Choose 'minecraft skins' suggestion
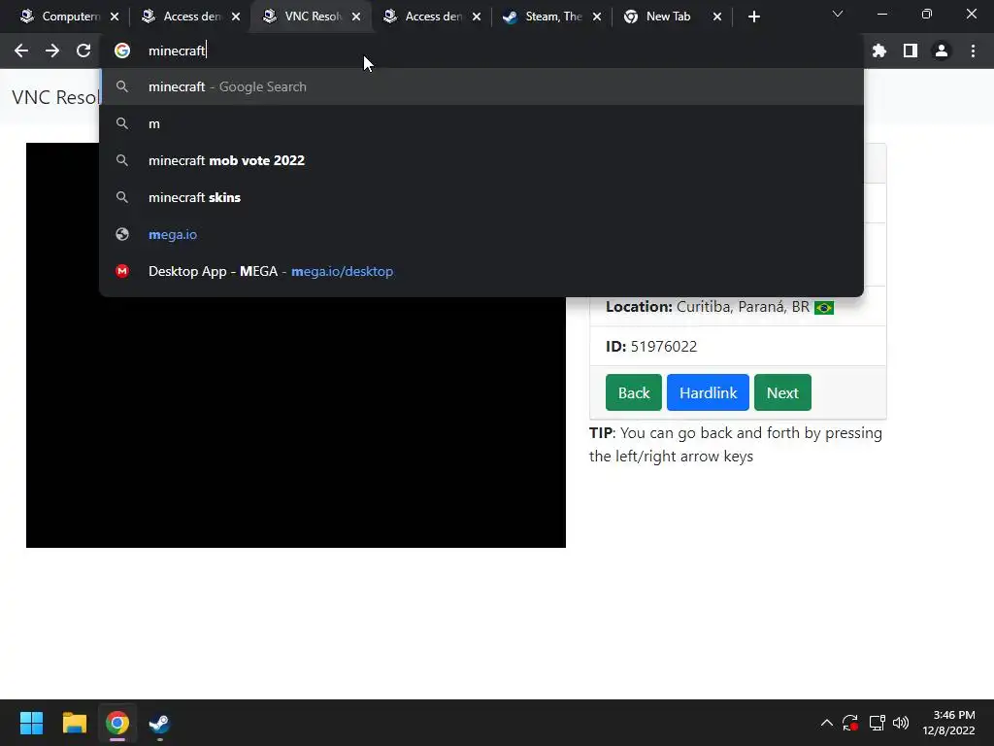The height and width of the screenshot is (746, 994). click(x=481, y=197)
